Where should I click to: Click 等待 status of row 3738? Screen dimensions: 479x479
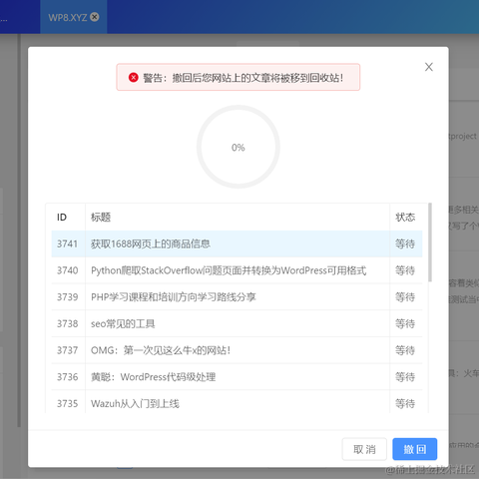click(405, 323)
